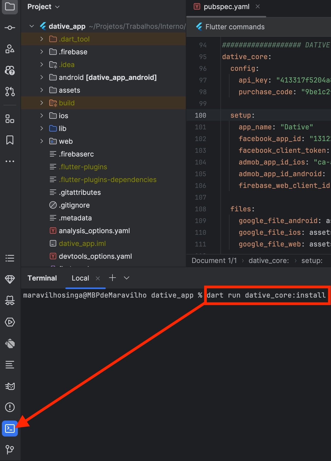Image resolution: width=331 pixels, height=461 pixels.
Task: Open the Bookmarks tool window icon
Action: (10, 140)
